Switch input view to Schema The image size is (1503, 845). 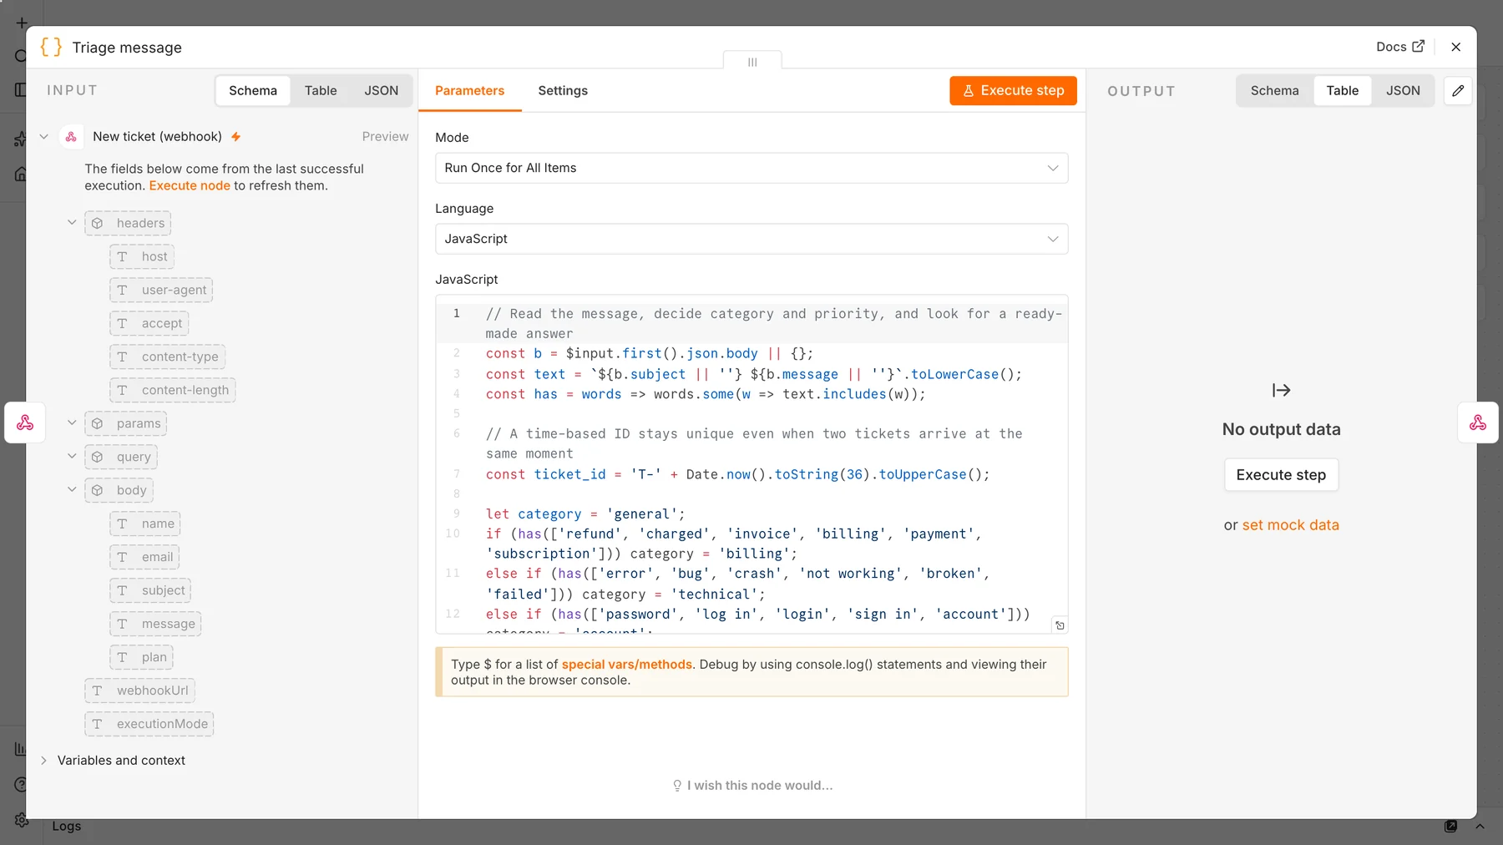click(253, 90)
